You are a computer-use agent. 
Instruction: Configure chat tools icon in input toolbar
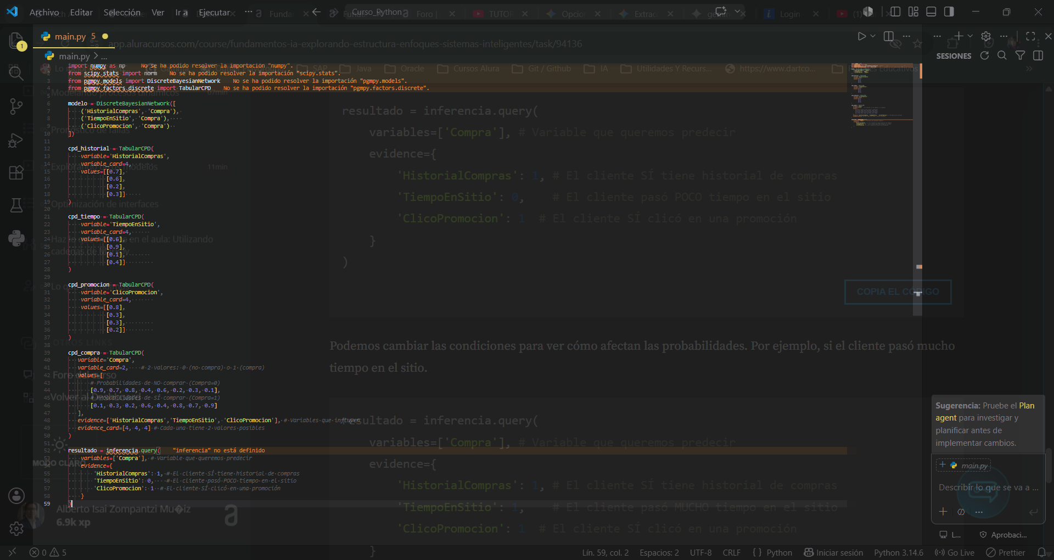[961, 512]
